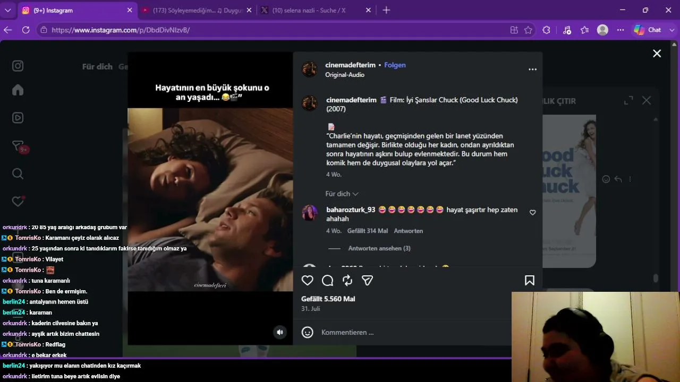Viewport: 680px width, 382px height.
Task: Open the baharozturk_93 username link
Action: pos(351,210)
